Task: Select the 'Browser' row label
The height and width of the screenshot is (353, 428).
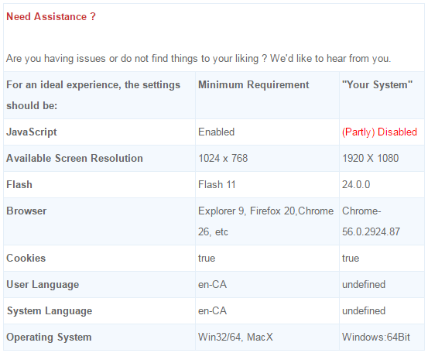Action: 26,211
